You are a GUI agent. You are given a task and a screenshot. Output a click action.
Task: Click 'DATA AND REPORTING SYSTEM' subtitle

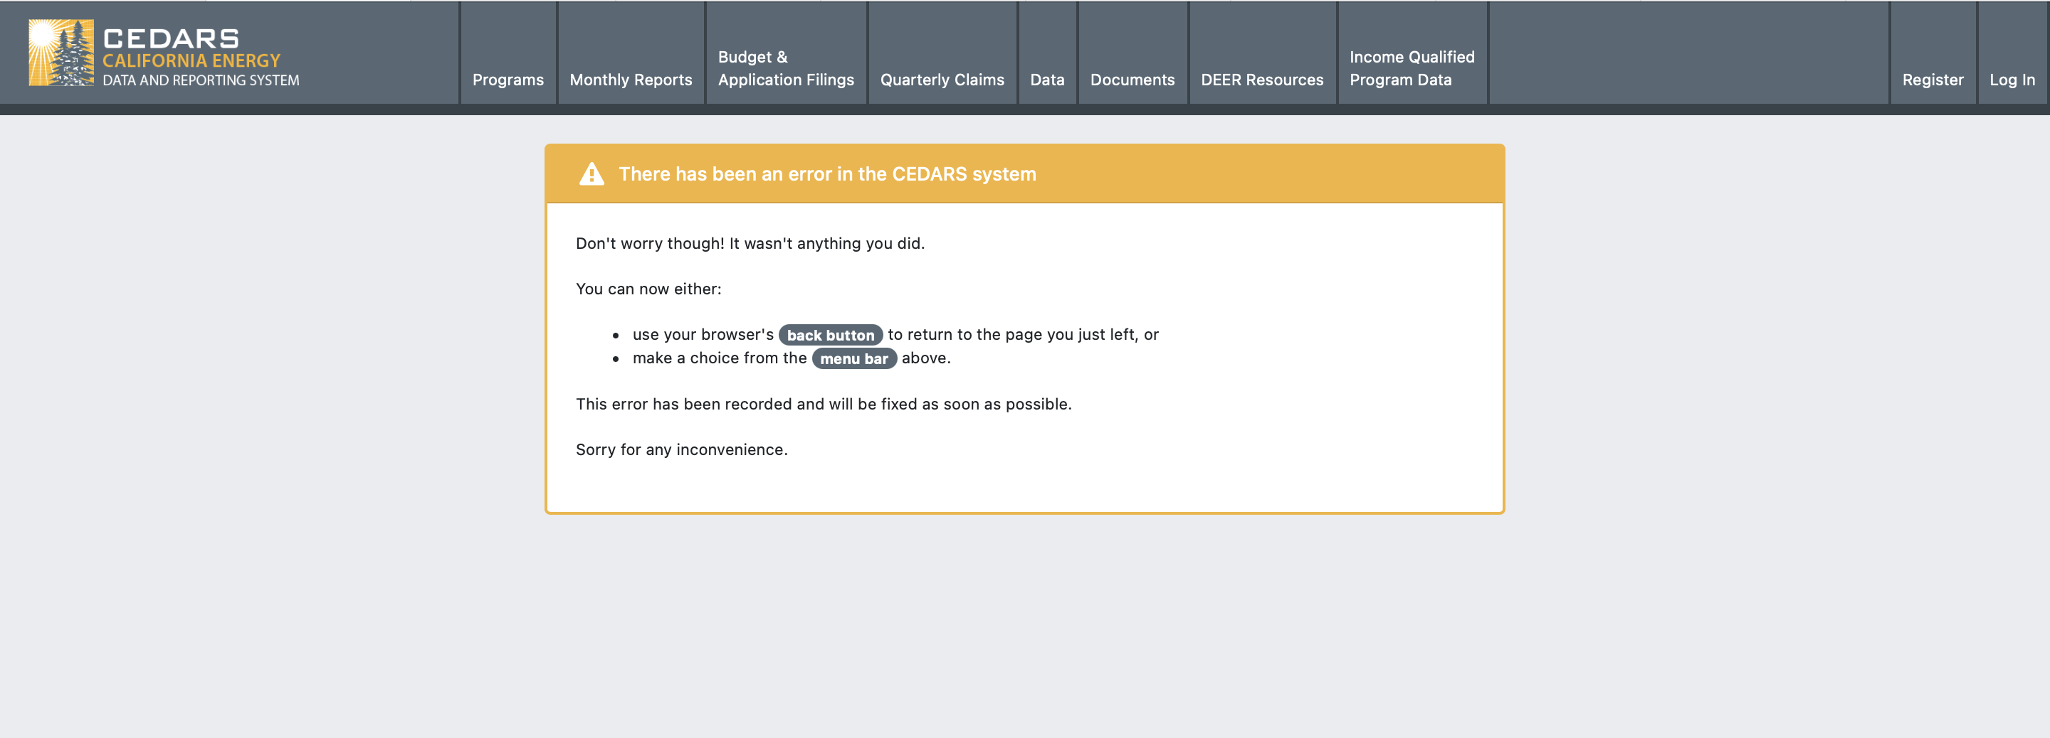(201, 80)
